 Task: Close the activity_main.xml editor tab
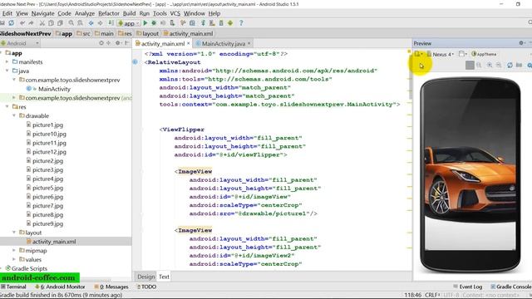tap(189, 43)
